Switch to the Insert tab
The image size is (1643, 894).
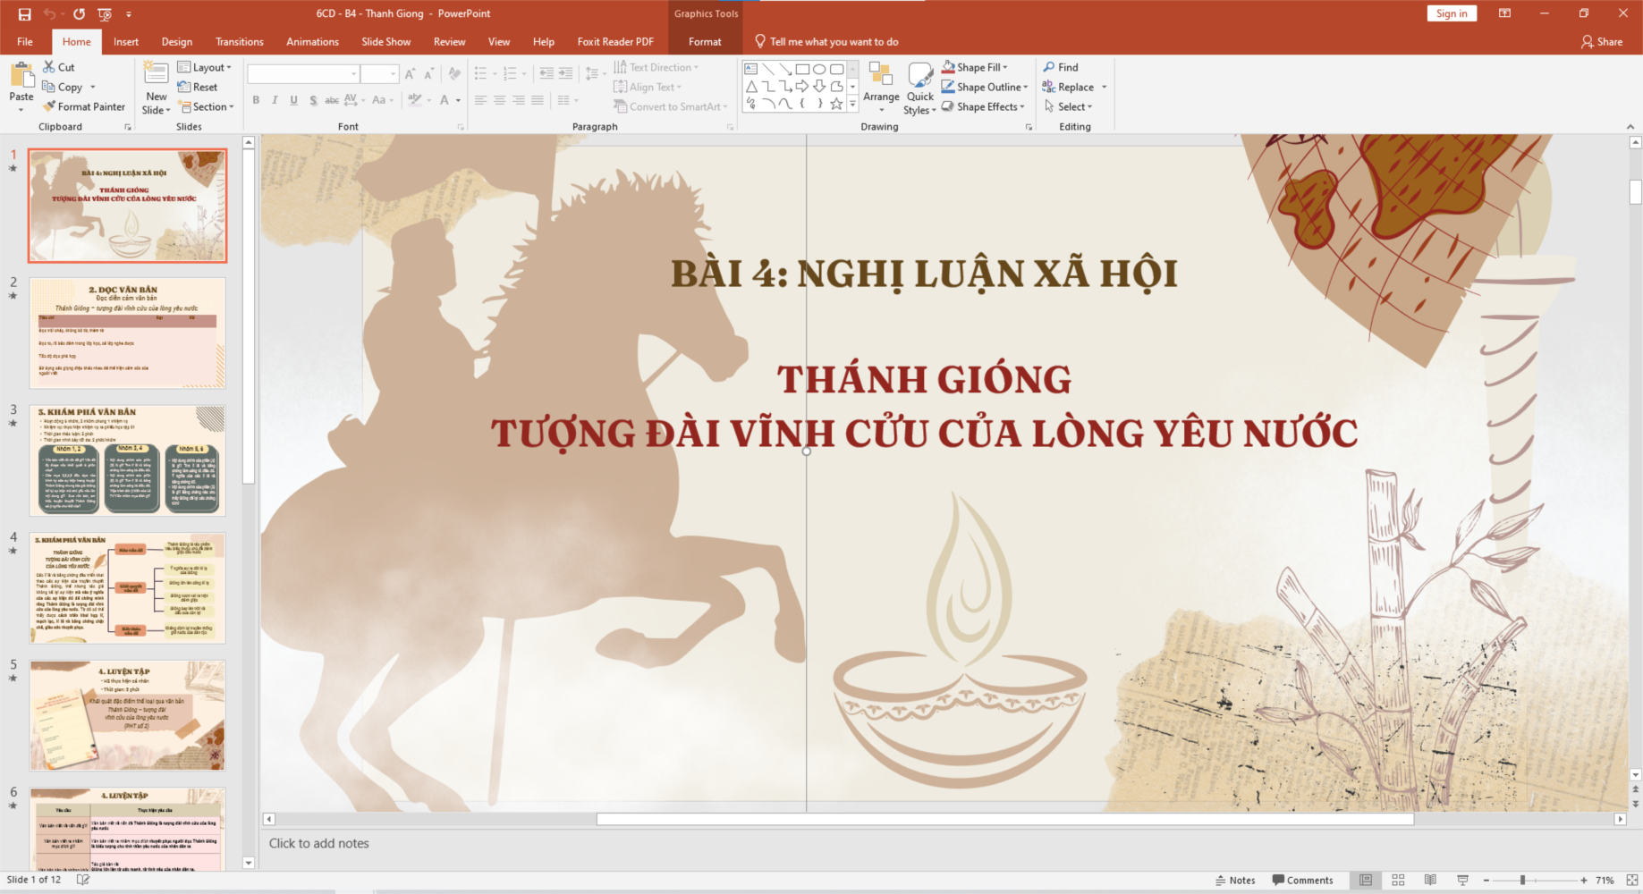pos(125,42)
